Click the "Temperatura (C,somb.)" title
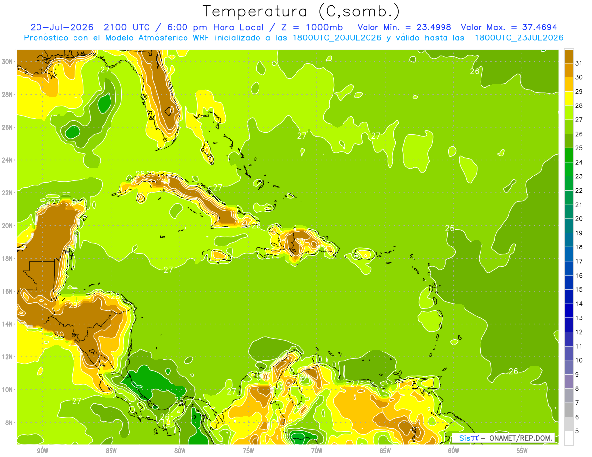Image resolution: width=592 pixels, height=457 pixels. [x=301, y=12]
